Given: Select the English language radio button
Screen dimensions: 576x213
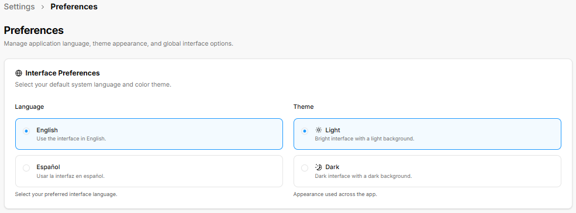Looking at the screenshot, I should (26, 131).
